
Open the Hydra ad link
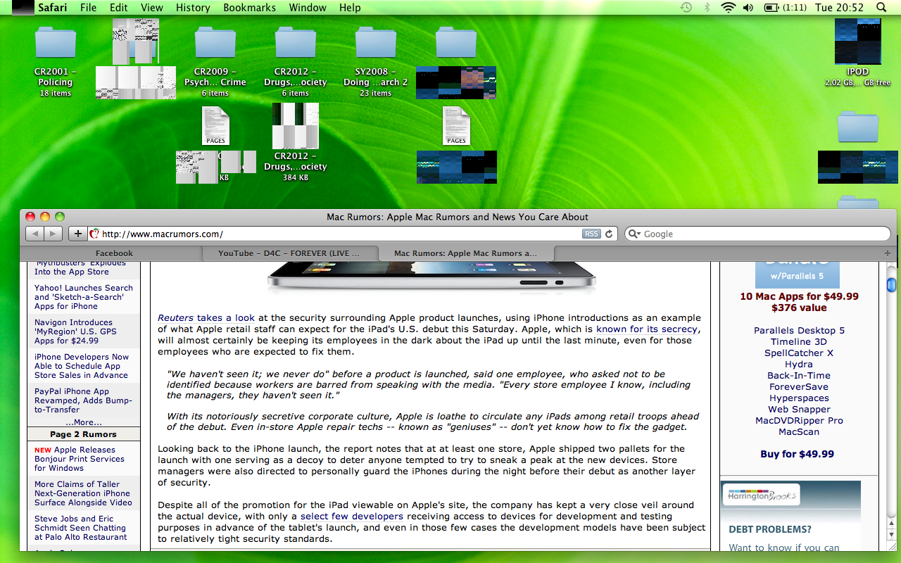coord(799,365)
